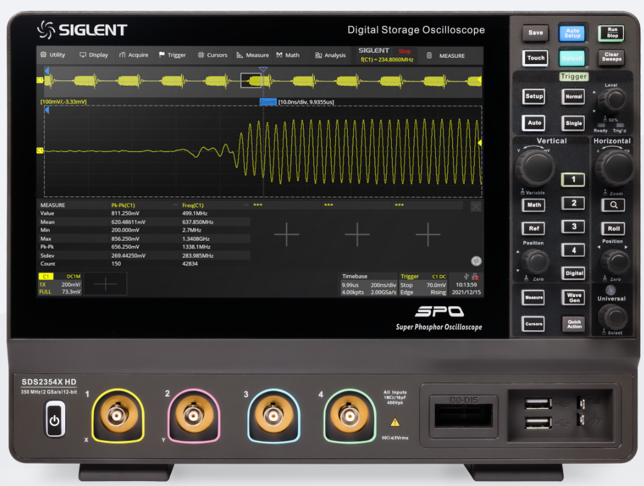This screenshot has height=486, width=644.
Task: Click the trigger Level knob
Action: (x=611, y=100)
